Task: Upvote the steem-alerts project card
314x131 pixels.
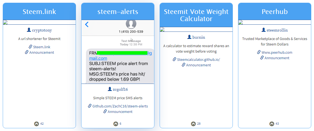Action: click(116, 124)
